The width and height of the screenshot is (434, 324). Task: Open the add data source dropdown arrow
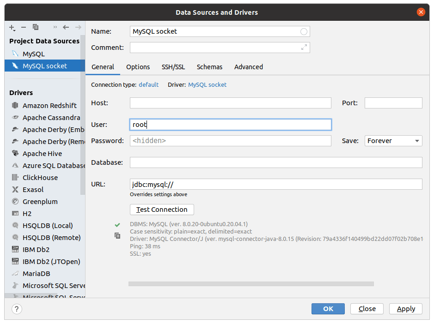click(x=14, y=30)
